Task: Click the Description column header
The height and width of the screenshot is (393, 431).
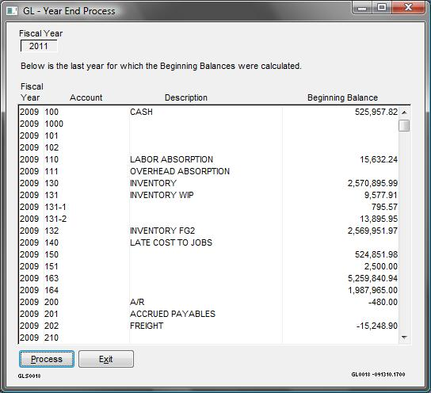Action: coord(186,97)
